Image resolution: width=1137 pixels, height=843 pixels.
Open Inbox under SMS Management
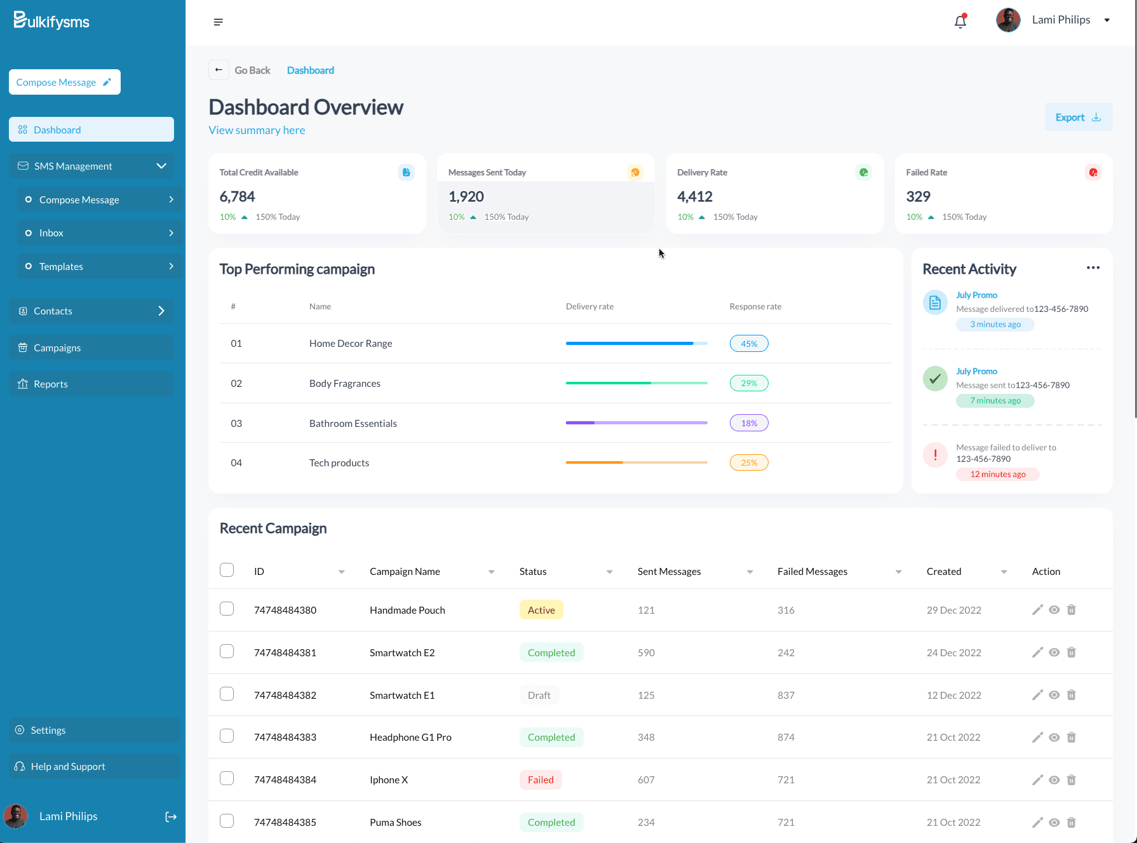tap(100, 233)
